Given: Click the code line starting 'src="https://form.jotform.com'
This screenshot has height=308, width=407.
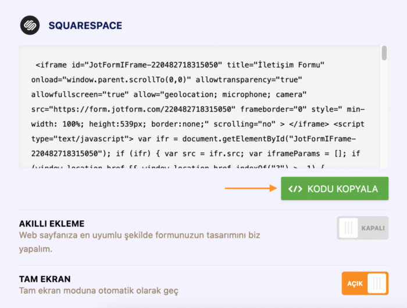Looking at the screenshot, I should click(x=198, y=109).
